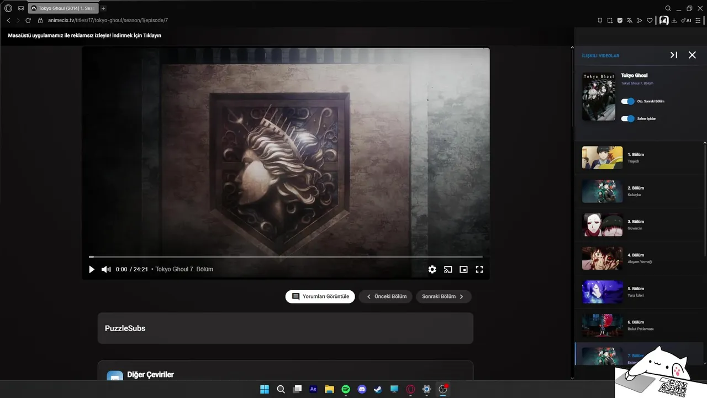Image resolution: width=707 pixels, height=398 pixels.
Task: Open the Windows Start menu
Action: [265, 389]
